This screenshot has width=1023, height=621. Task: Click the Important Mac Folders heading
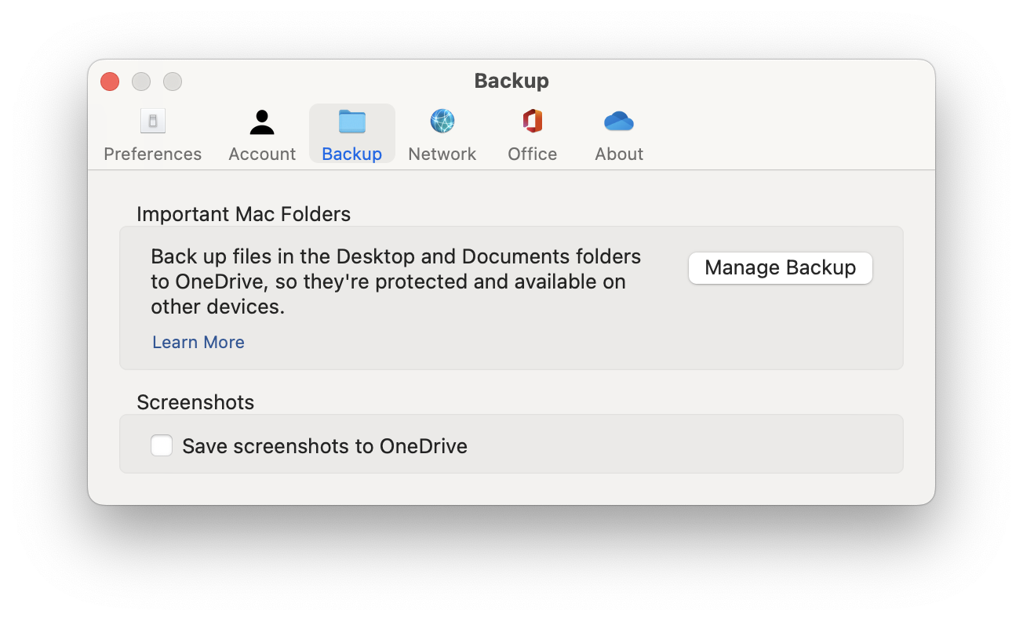point(244,214)
